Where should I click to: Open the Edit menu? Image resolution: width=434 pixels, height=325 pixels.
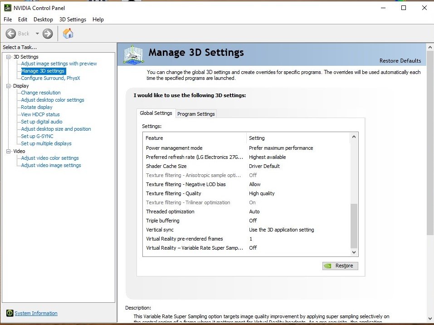(x=23, y=20)
